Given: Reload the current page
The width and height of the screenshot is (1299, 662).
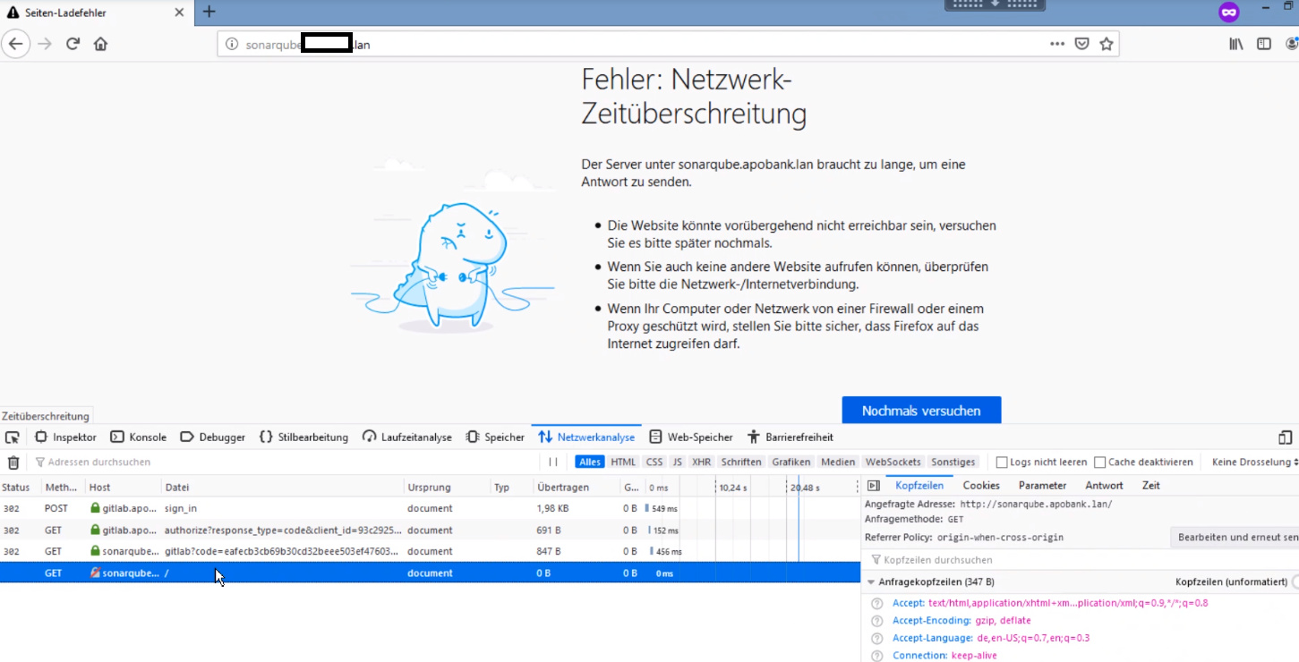Looking at the screenshot, I should pyautogui.click(x=73, y=44).
